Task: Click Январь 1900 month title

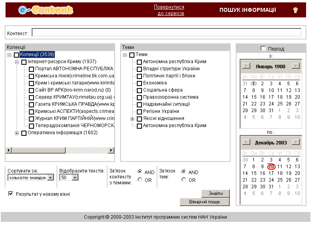Action: coord(270,67)
